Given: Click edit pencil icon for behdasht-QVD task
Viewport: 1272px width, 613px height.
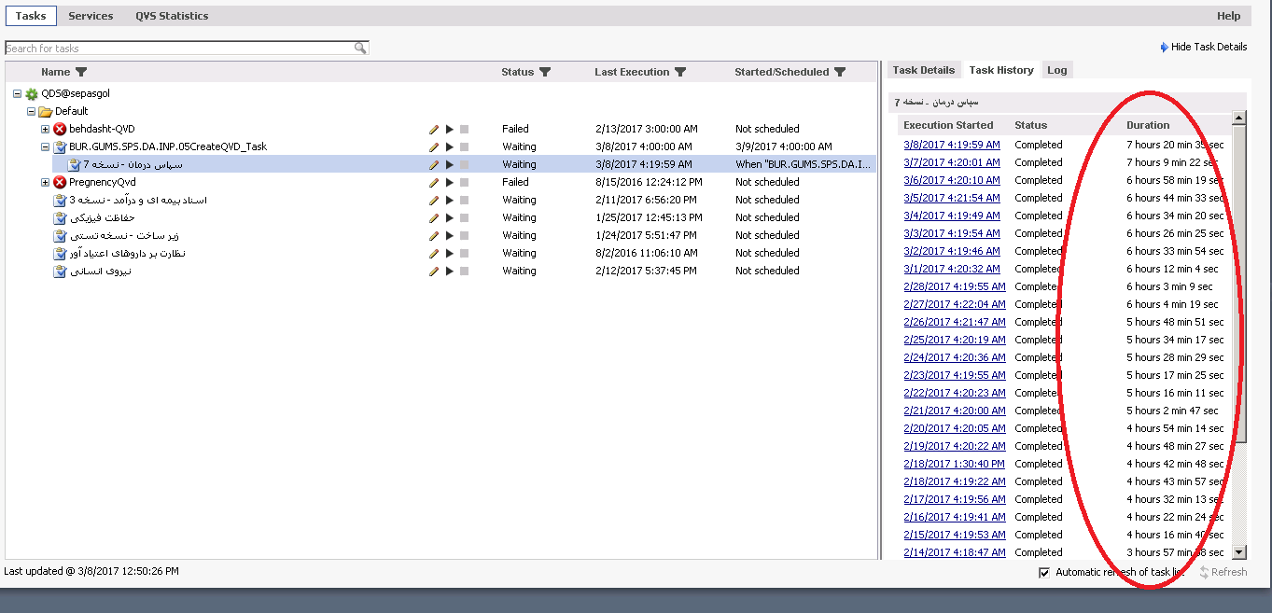Looking at the screenshot, I should point(434,130).
